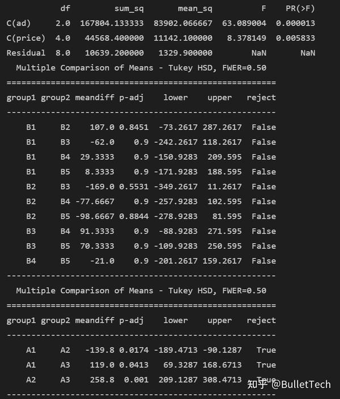Click second Tukey HSD table title
The width and height of the screenshot is (340, 399).
[141, 291]
